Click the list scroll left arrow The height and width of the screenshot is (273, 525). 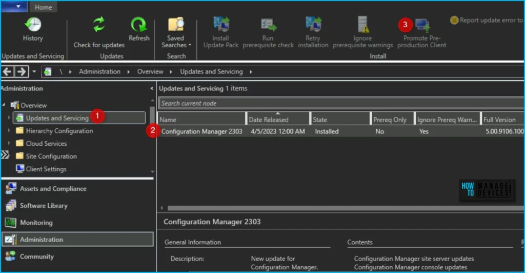click(x=161, y=208)
